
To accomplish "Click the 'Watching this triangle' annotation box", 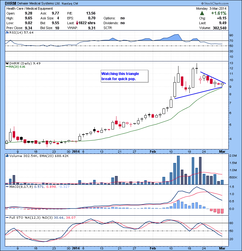I will click(x=124, y=76).
